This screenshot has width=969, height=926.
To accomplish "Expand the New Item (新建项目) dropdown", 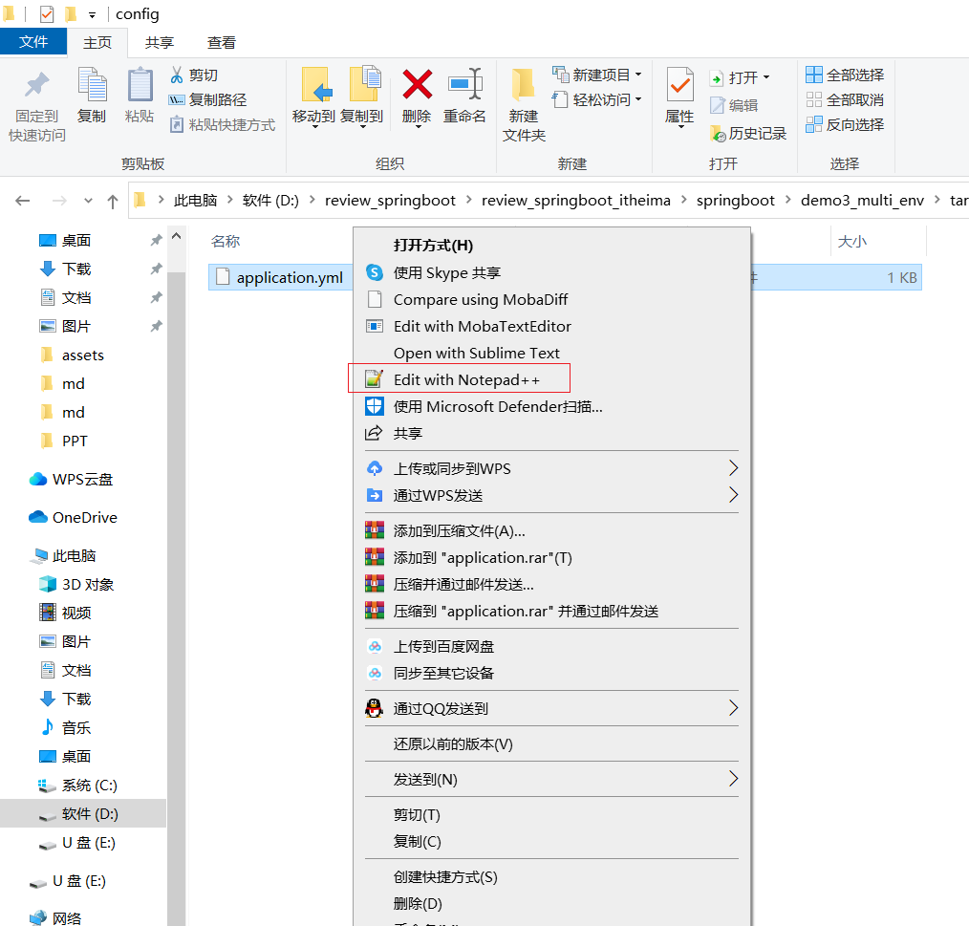I will [x=598, y=75].
